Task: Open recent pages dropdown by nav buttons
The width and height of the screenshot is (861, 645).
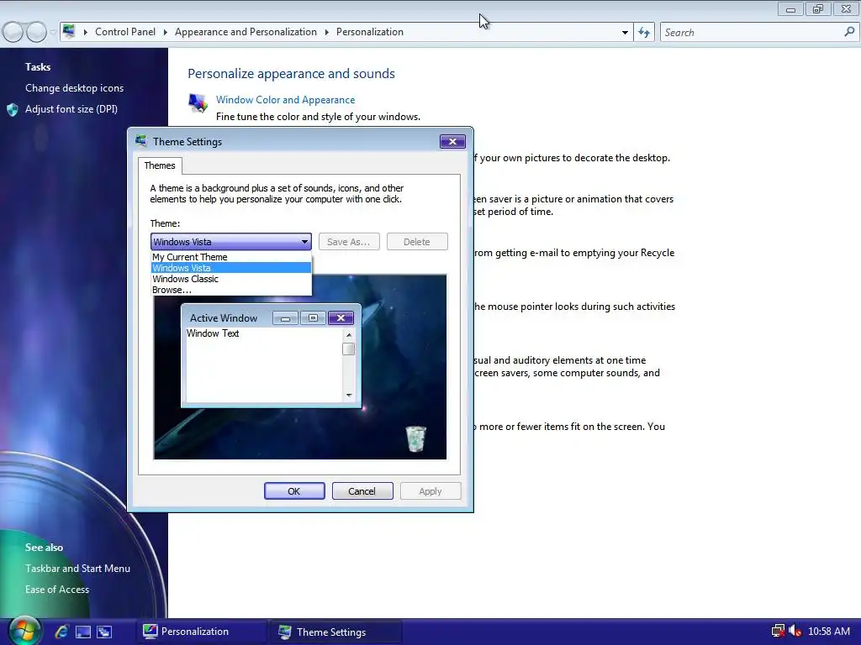Action: pyautogui.click(x=53, y=33)
